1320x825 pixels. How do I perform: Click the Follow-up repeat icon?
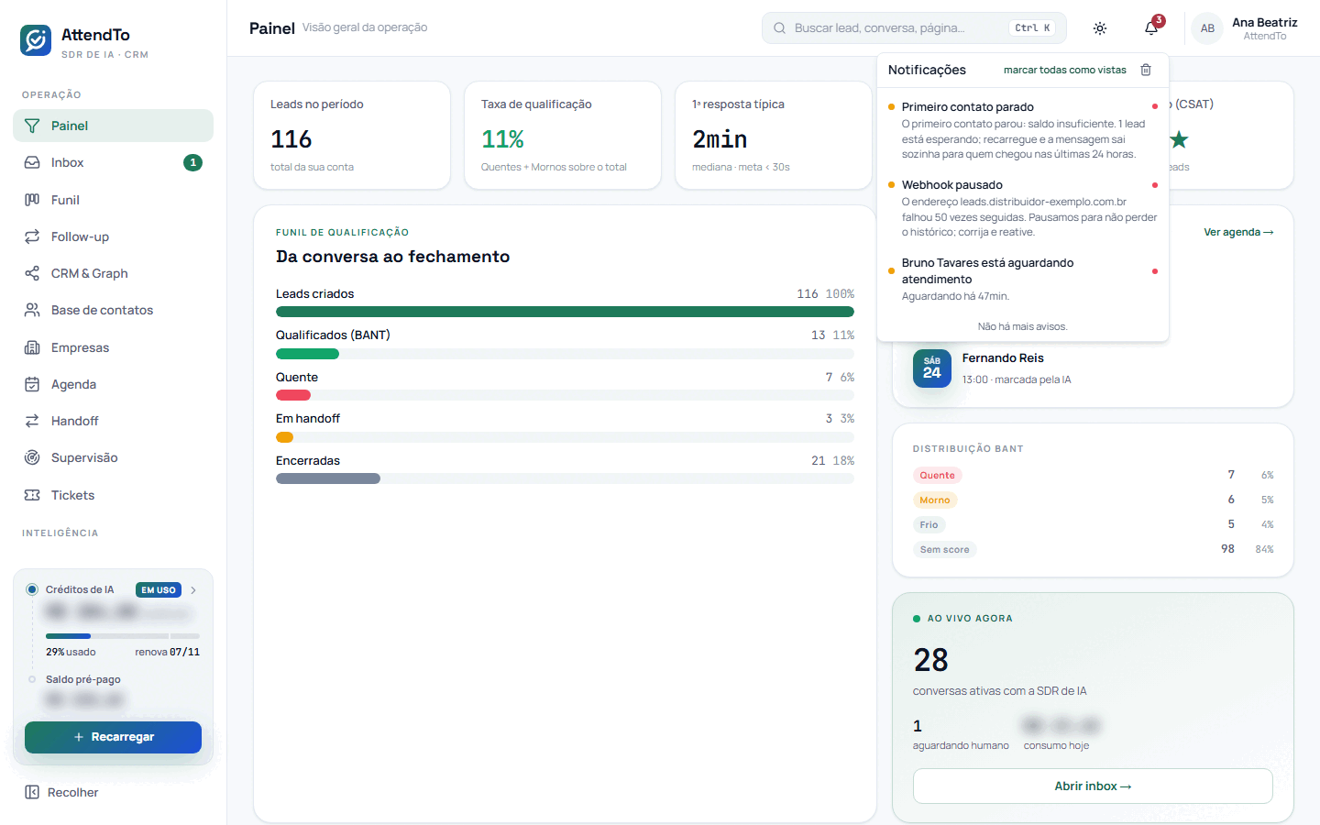[x=32, y=236]
